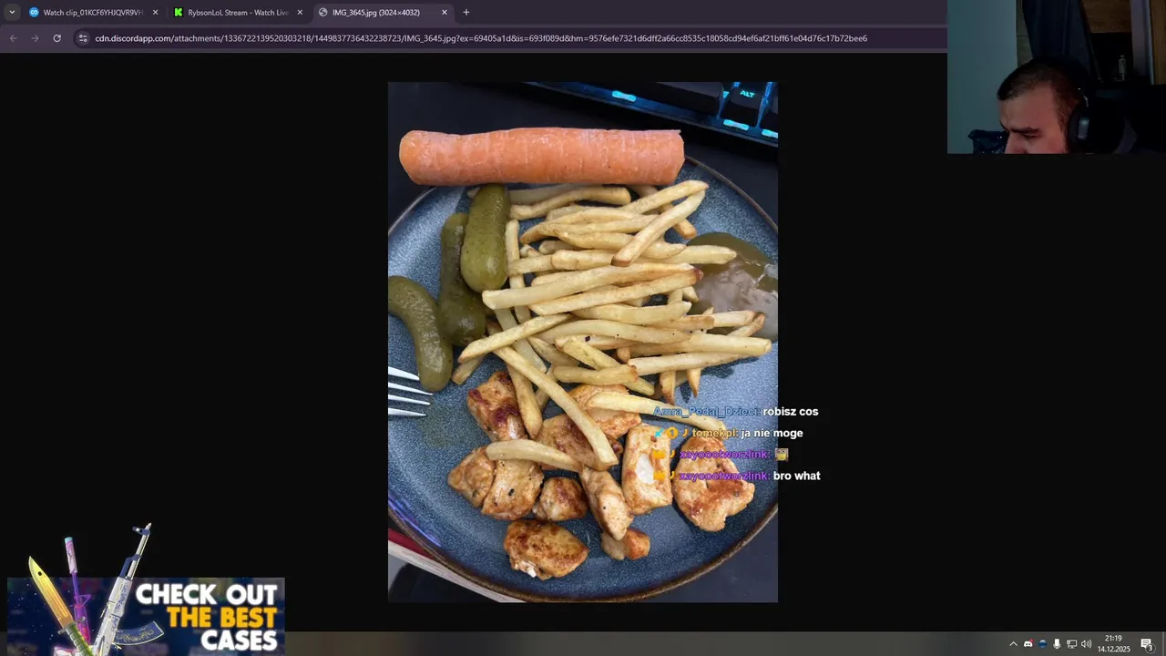Open the clock and calendar flyout

(1113, 643)
